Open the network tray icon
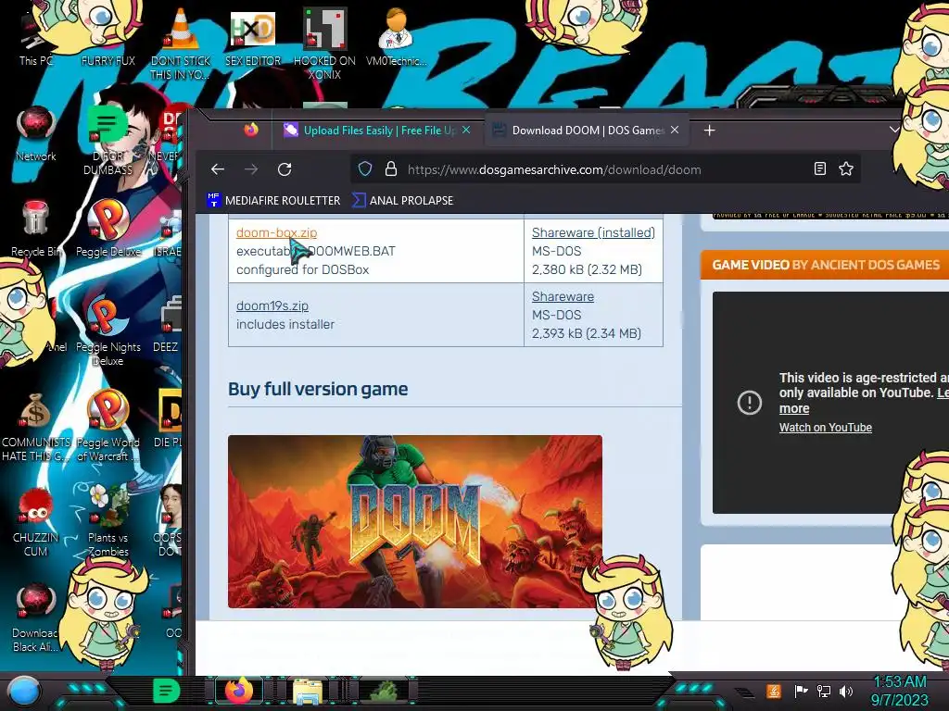Viewport: 949px width, 711px height. (x=824, y=691)
